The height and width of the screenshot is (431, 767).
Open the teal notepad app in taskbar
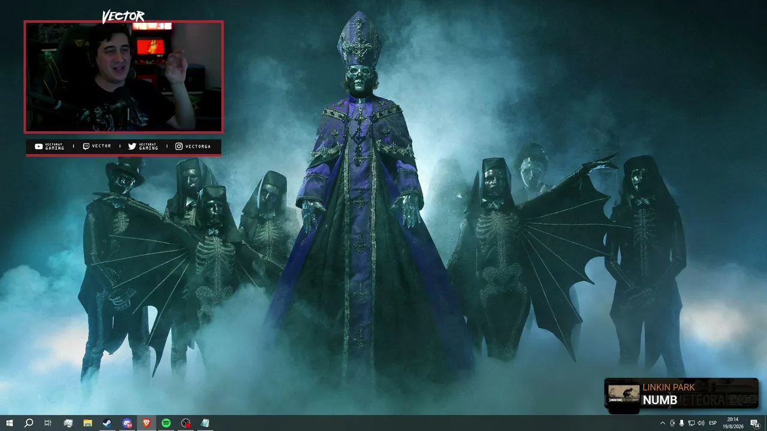click(206, 423)
